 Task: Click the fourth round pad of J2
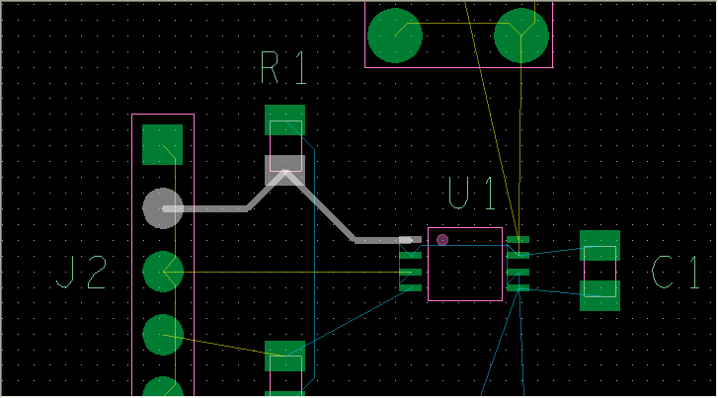[162, 335]
